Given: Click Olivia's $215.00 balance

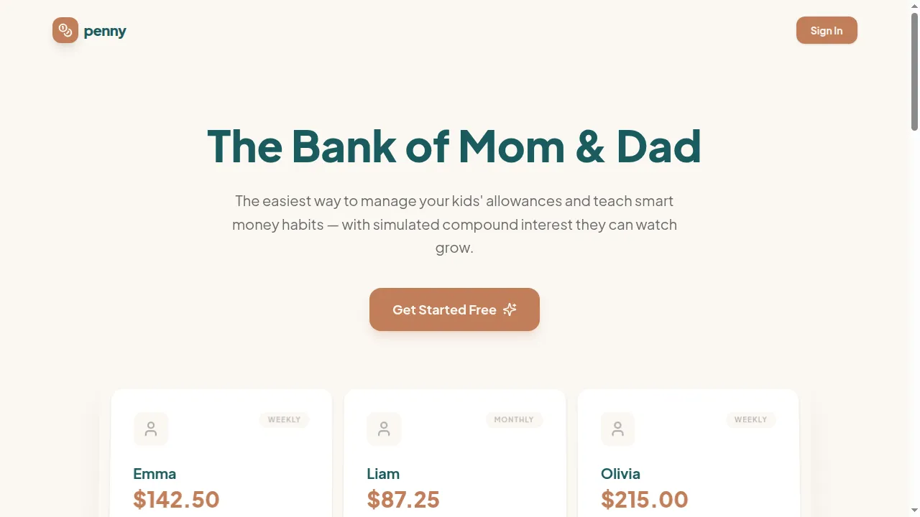Looking at the screenshot, I should [644, 499].
